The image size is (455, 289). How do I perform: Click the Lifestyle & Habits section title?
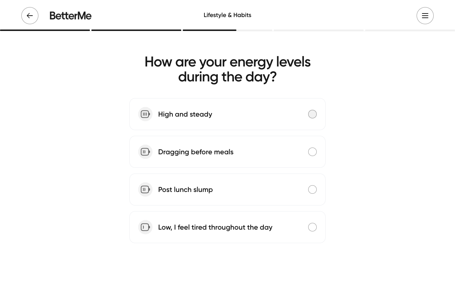[x=227, y=15]
